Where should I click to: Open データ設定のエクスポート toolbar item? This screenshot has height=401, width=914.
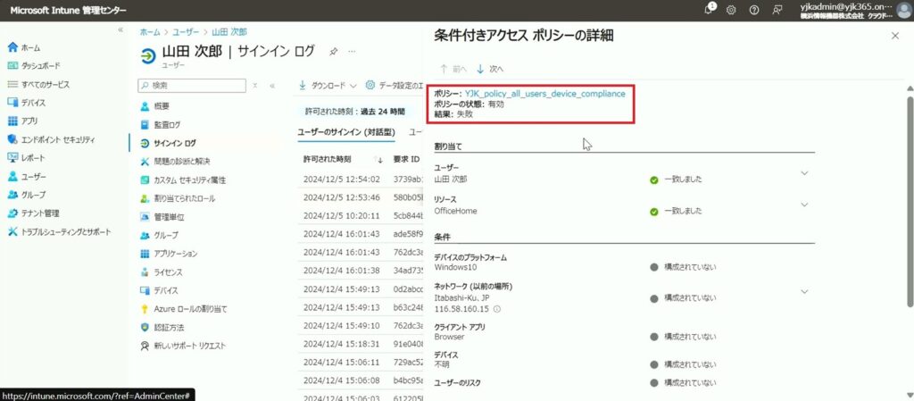point(394,85)
